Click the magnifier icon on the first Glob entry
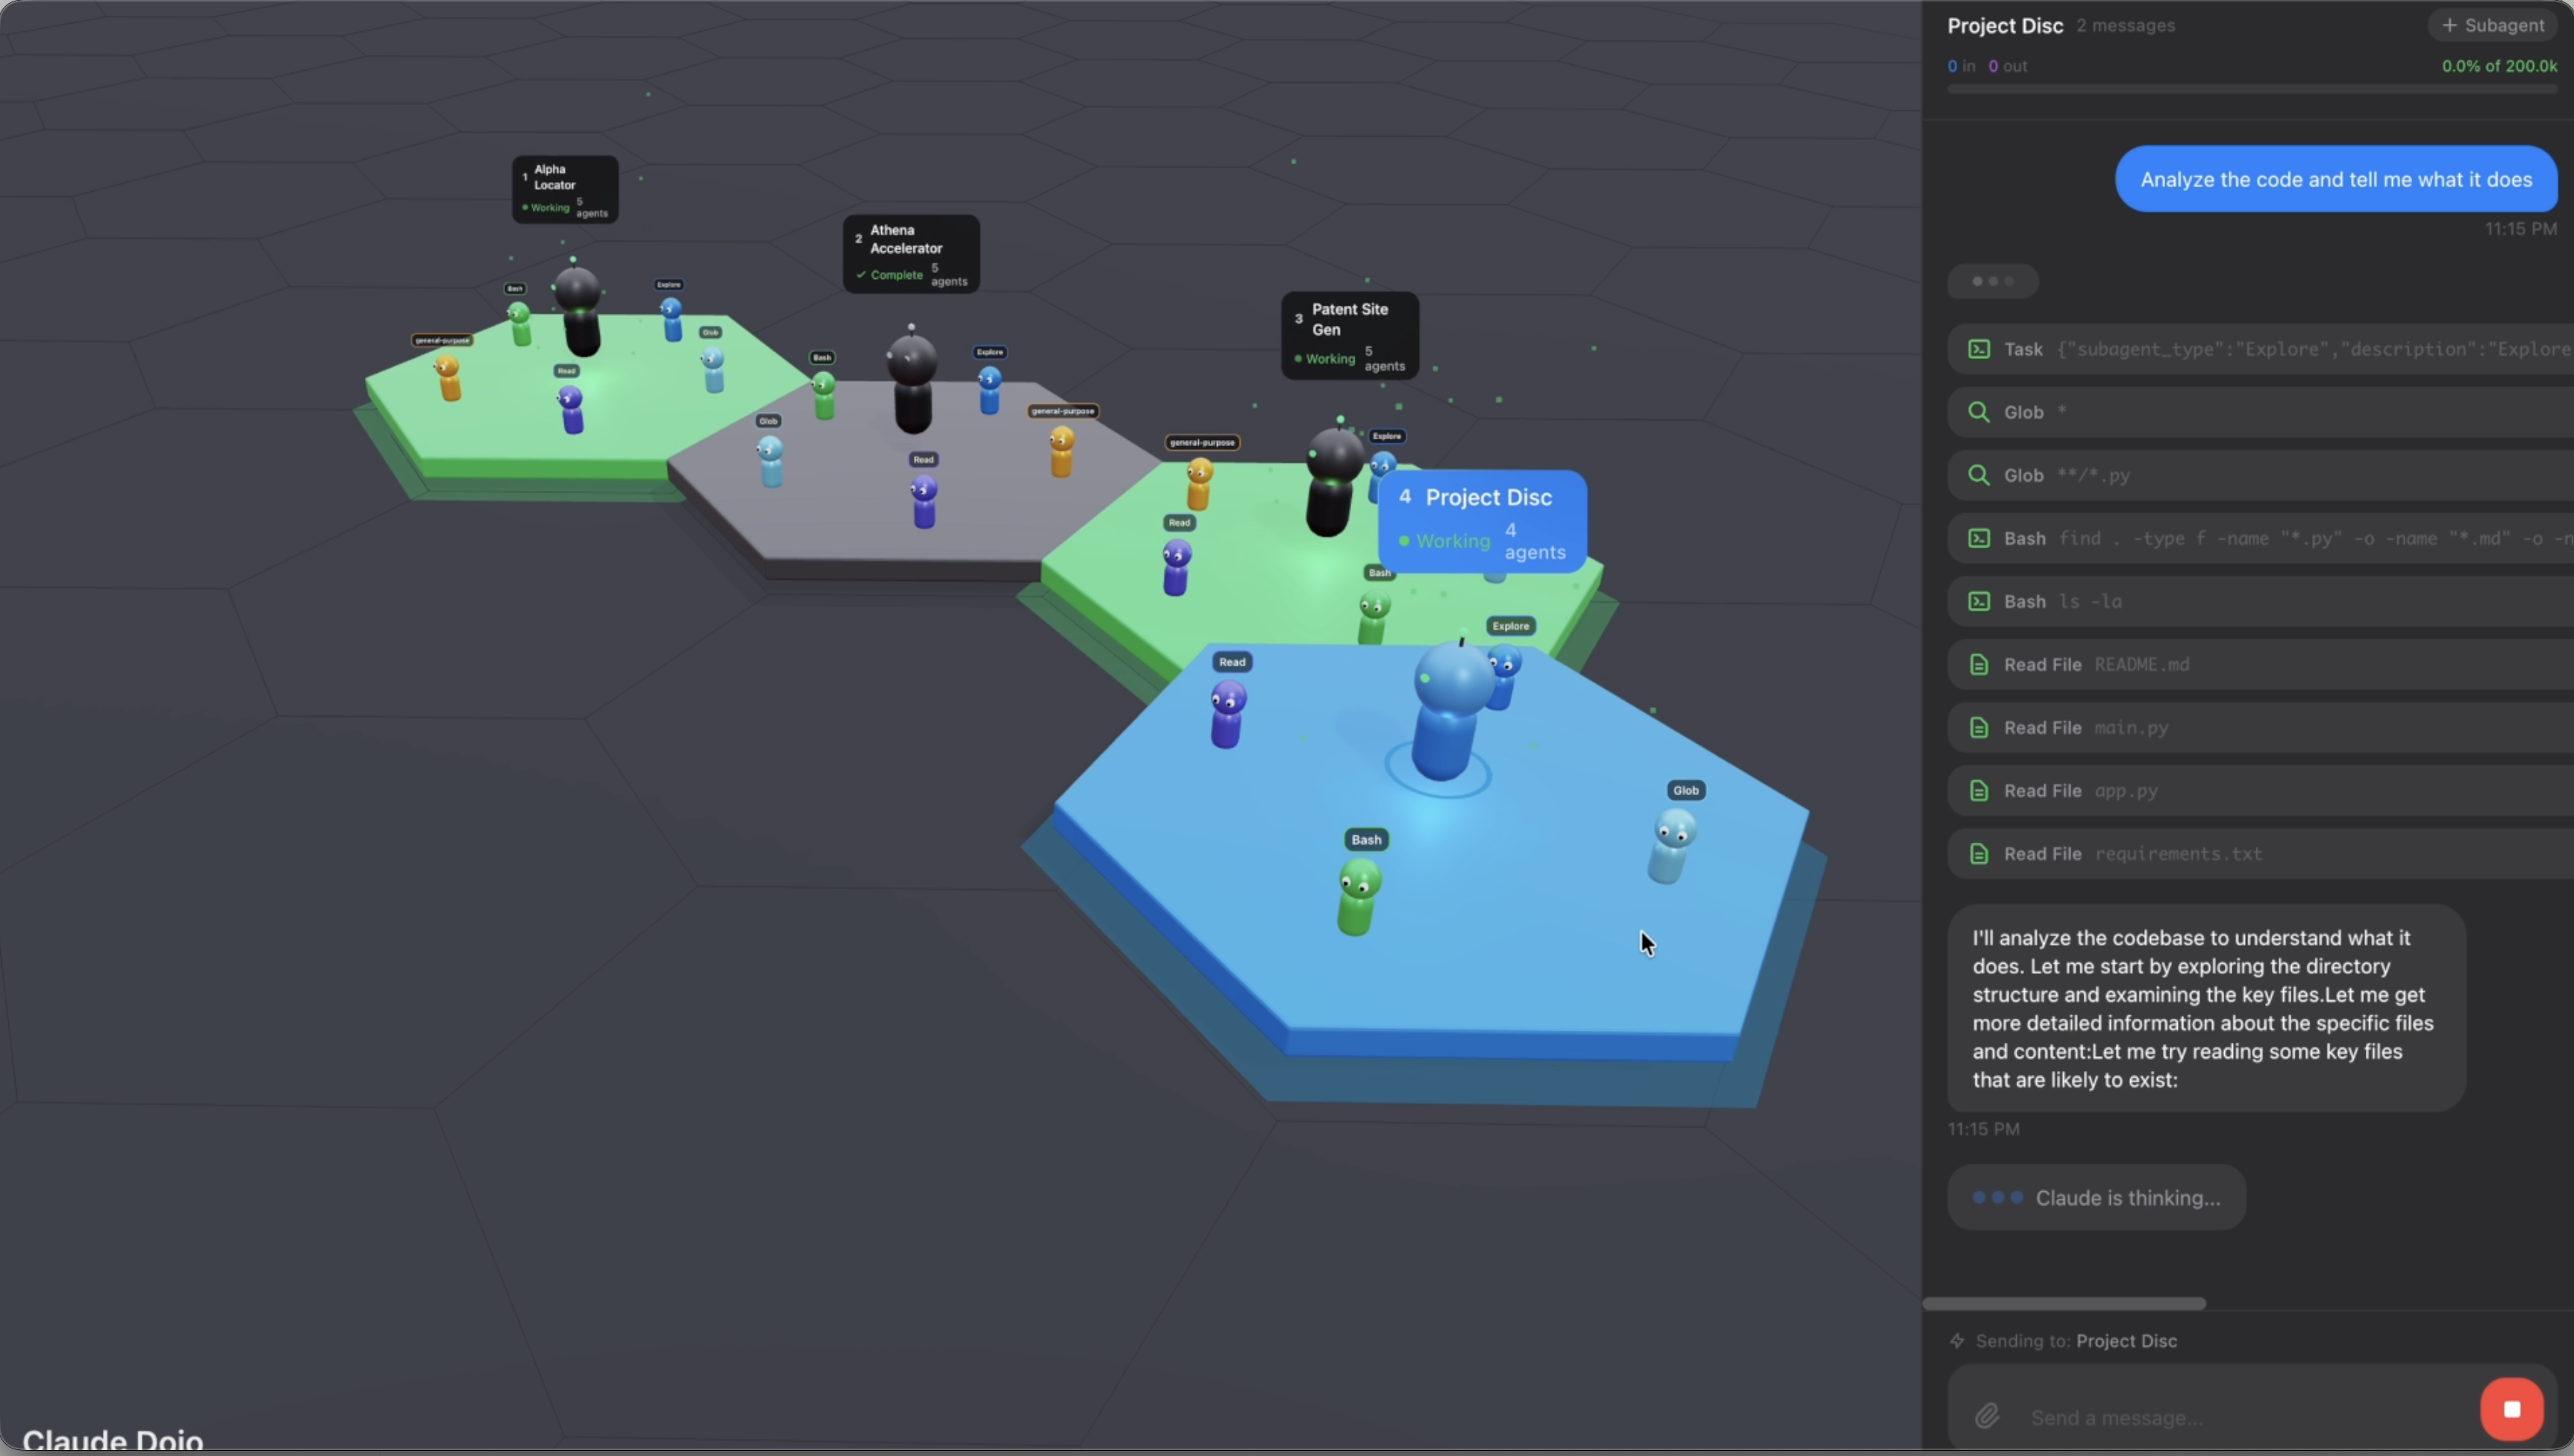 [1979, 411]
